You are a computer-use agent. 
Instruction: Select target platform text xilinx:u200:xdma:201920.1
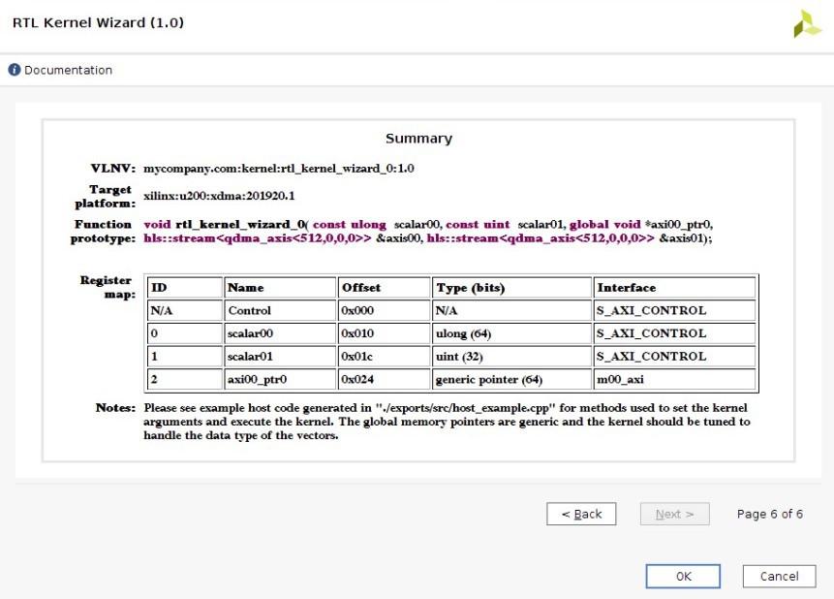pos(219,196)
